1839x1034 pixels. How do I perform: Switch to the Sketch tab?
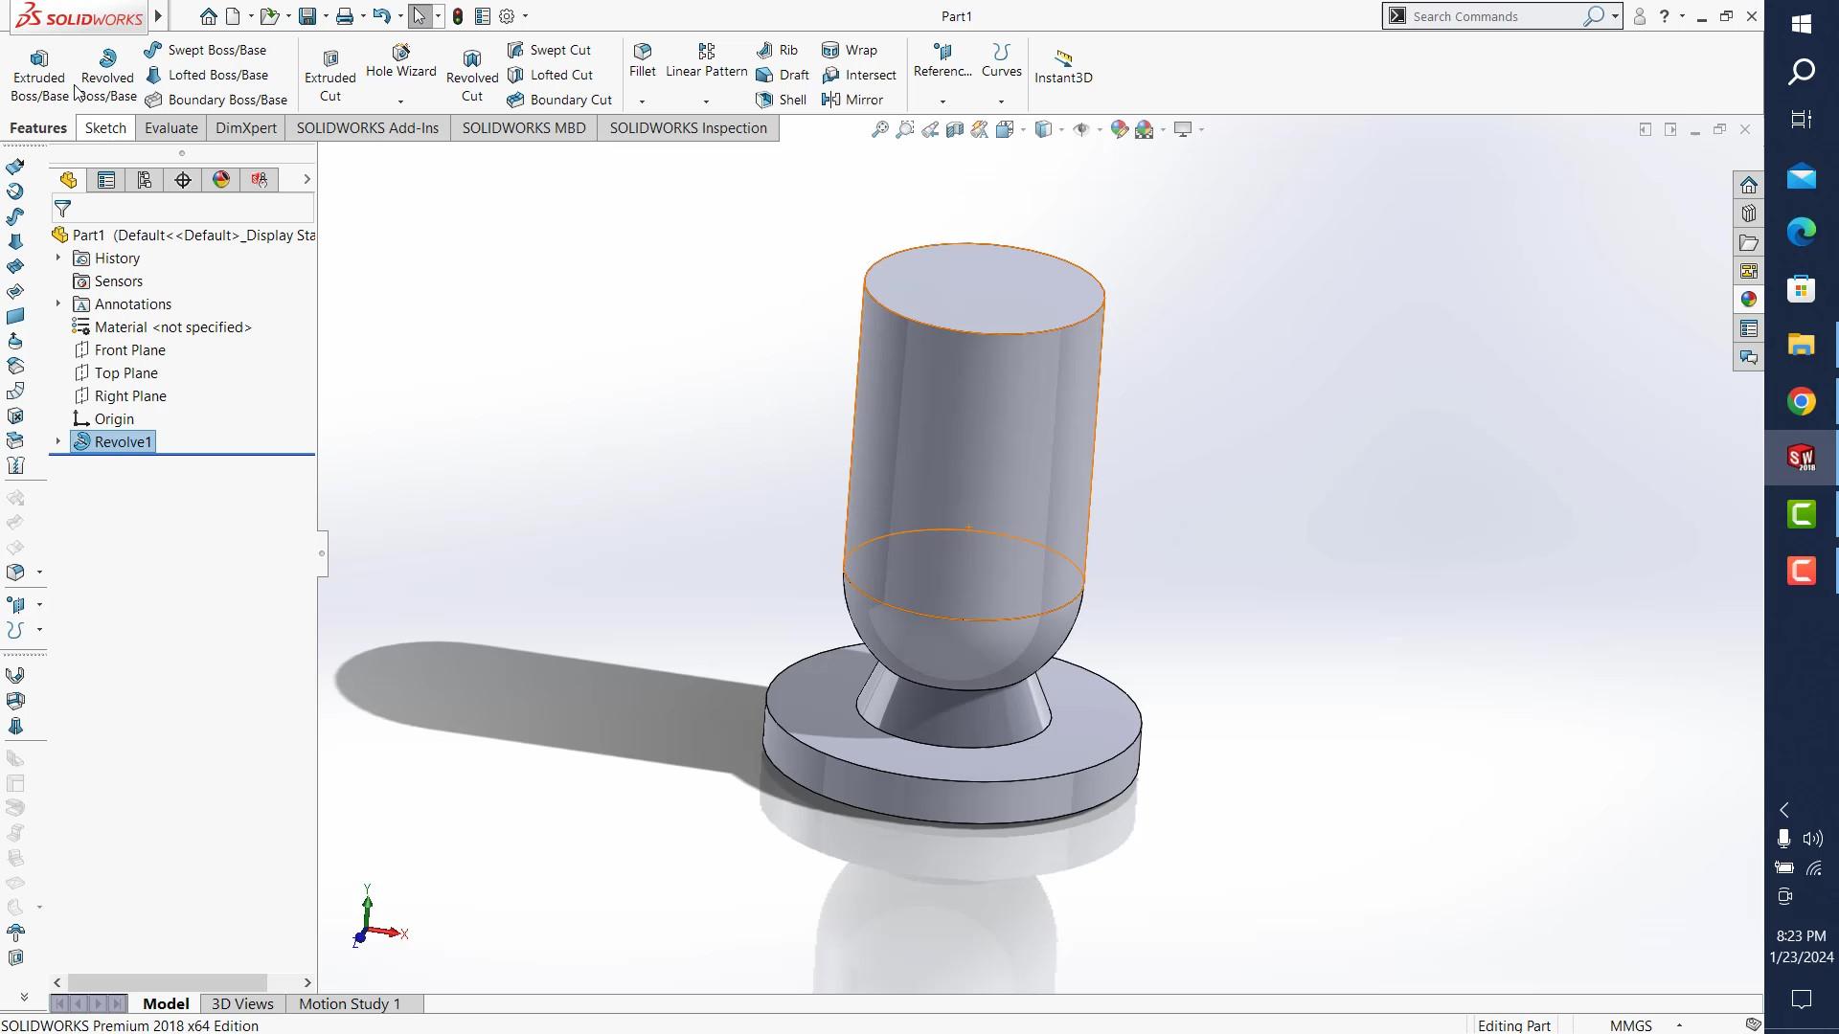pos(105,128)
